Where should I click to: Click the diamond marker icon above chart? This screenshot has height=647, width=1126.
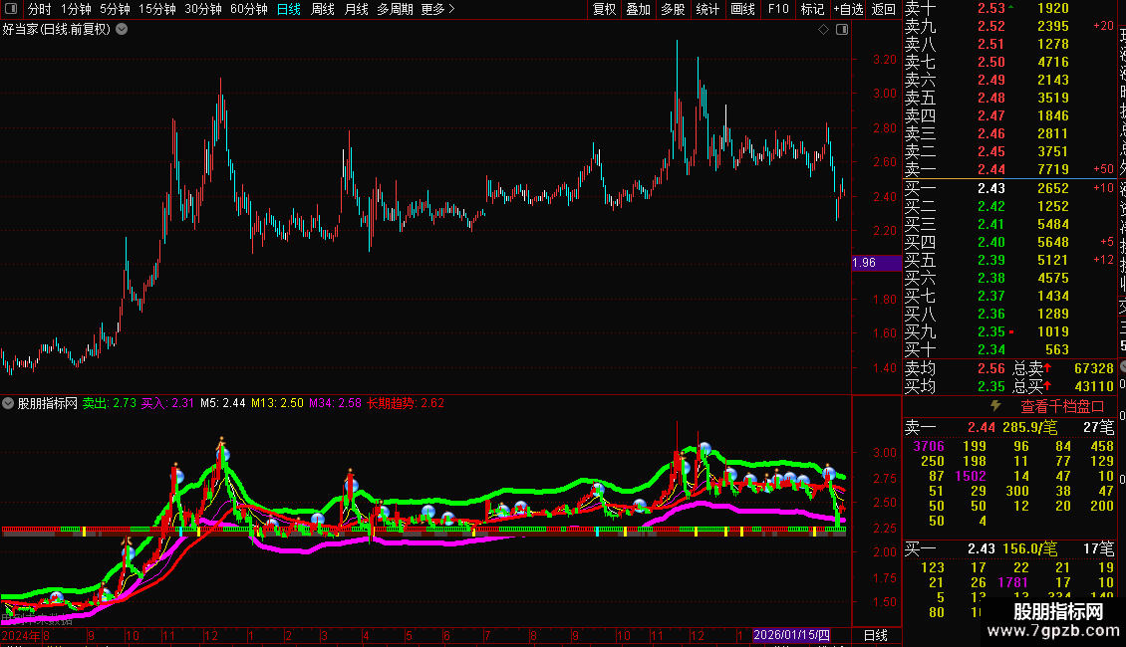click(824, 30)
